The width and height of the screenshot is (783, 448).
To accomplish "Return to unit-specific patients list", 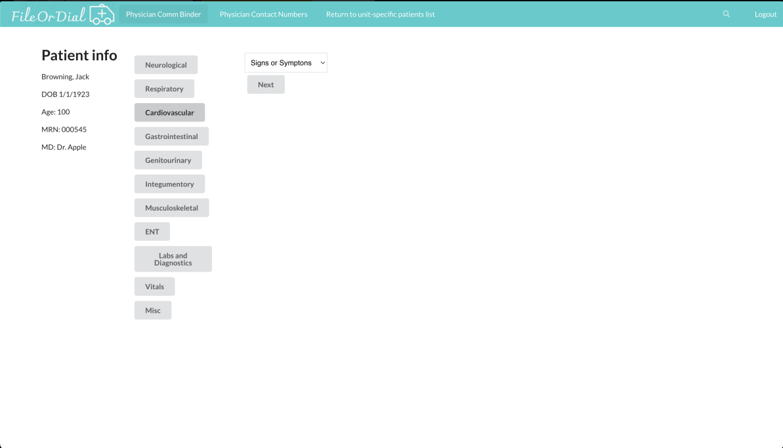I will pos(380,13).
